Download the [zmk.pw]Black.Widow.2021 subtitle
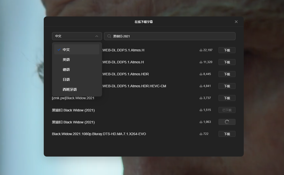 227,98
